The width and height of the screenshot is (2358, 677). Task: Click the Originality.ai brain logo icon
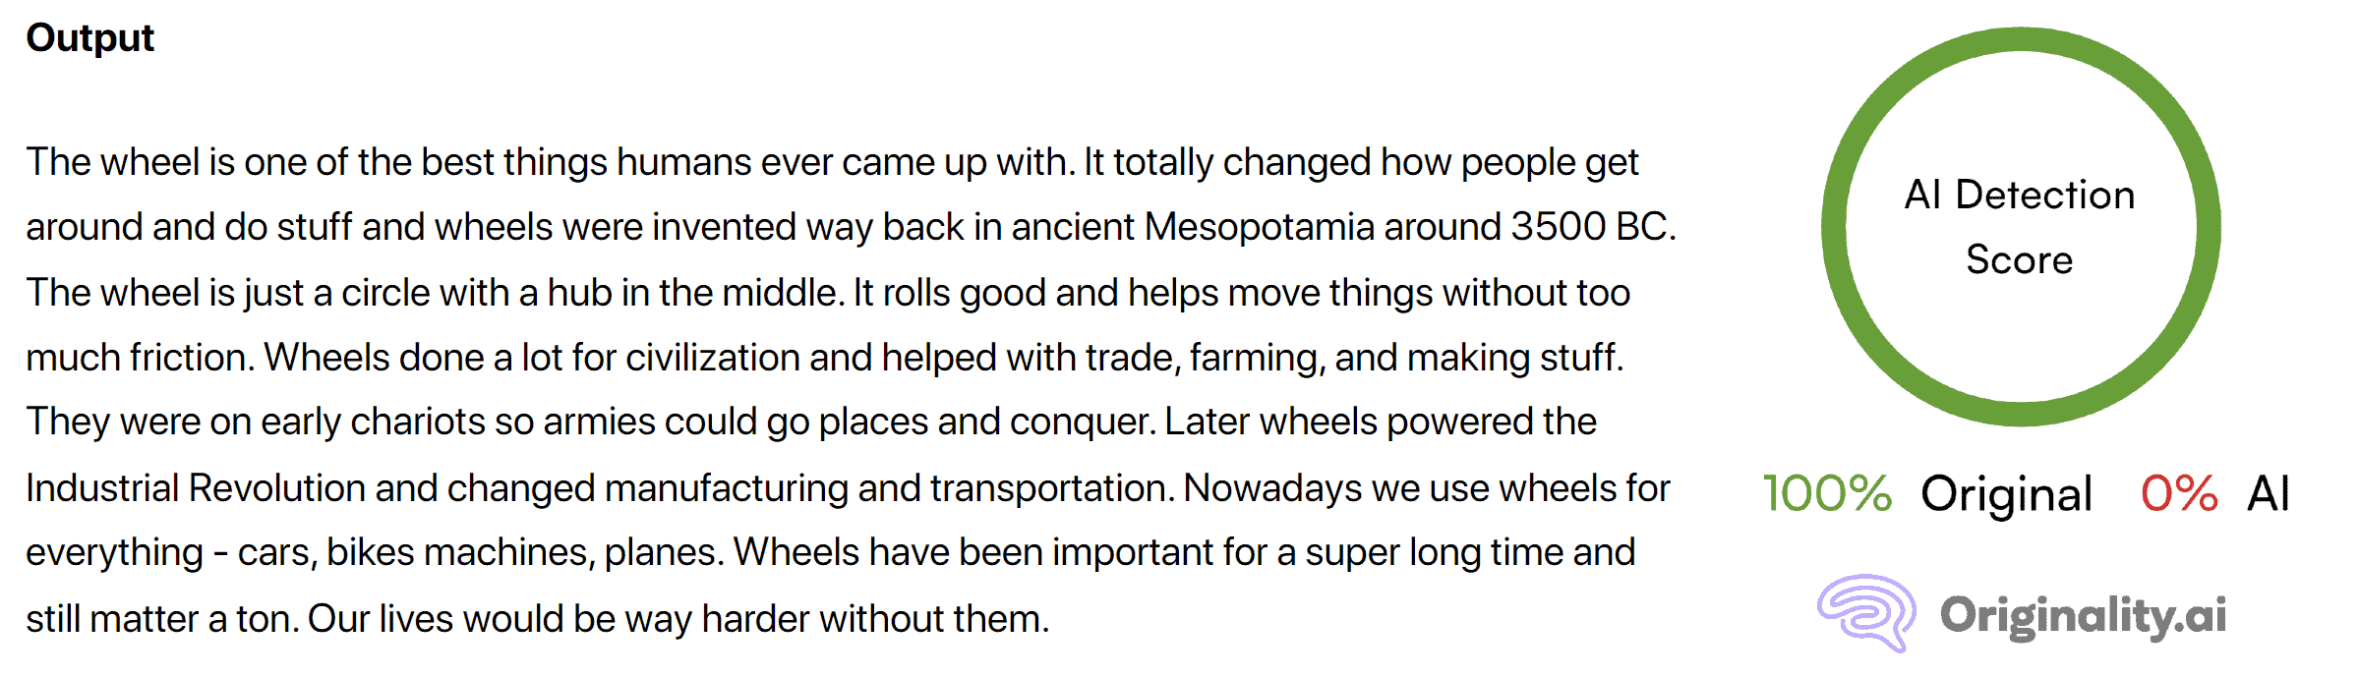1865,613
